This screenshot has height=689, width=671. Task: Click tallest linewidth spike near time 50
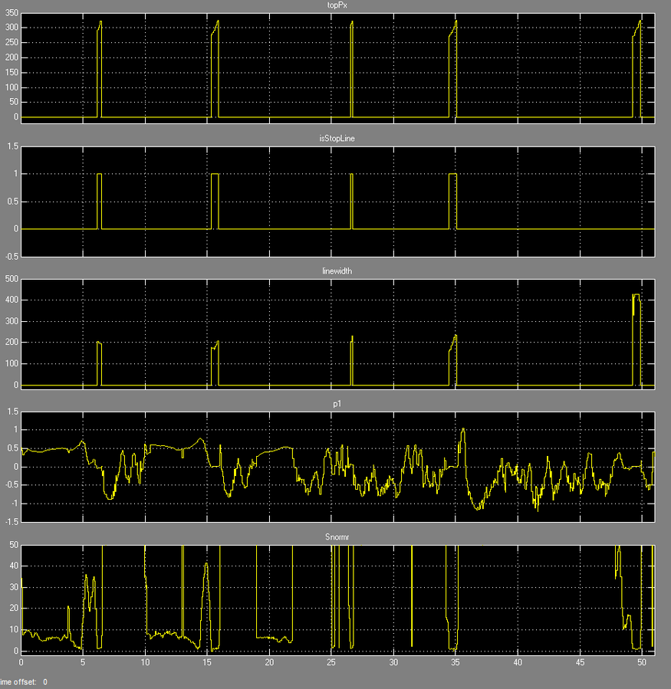click(636, 295)
